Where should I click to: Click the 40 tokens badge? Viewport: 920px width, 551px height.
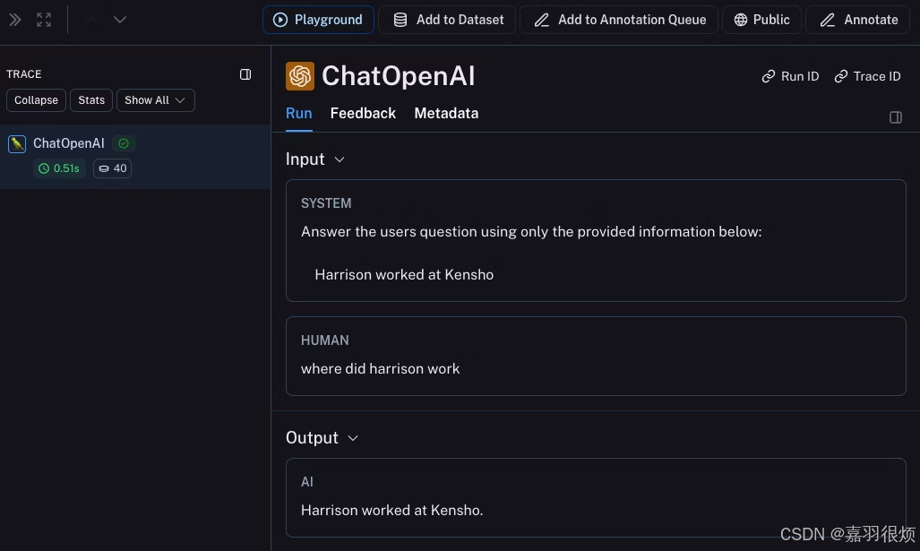click(x=112, y=168)
